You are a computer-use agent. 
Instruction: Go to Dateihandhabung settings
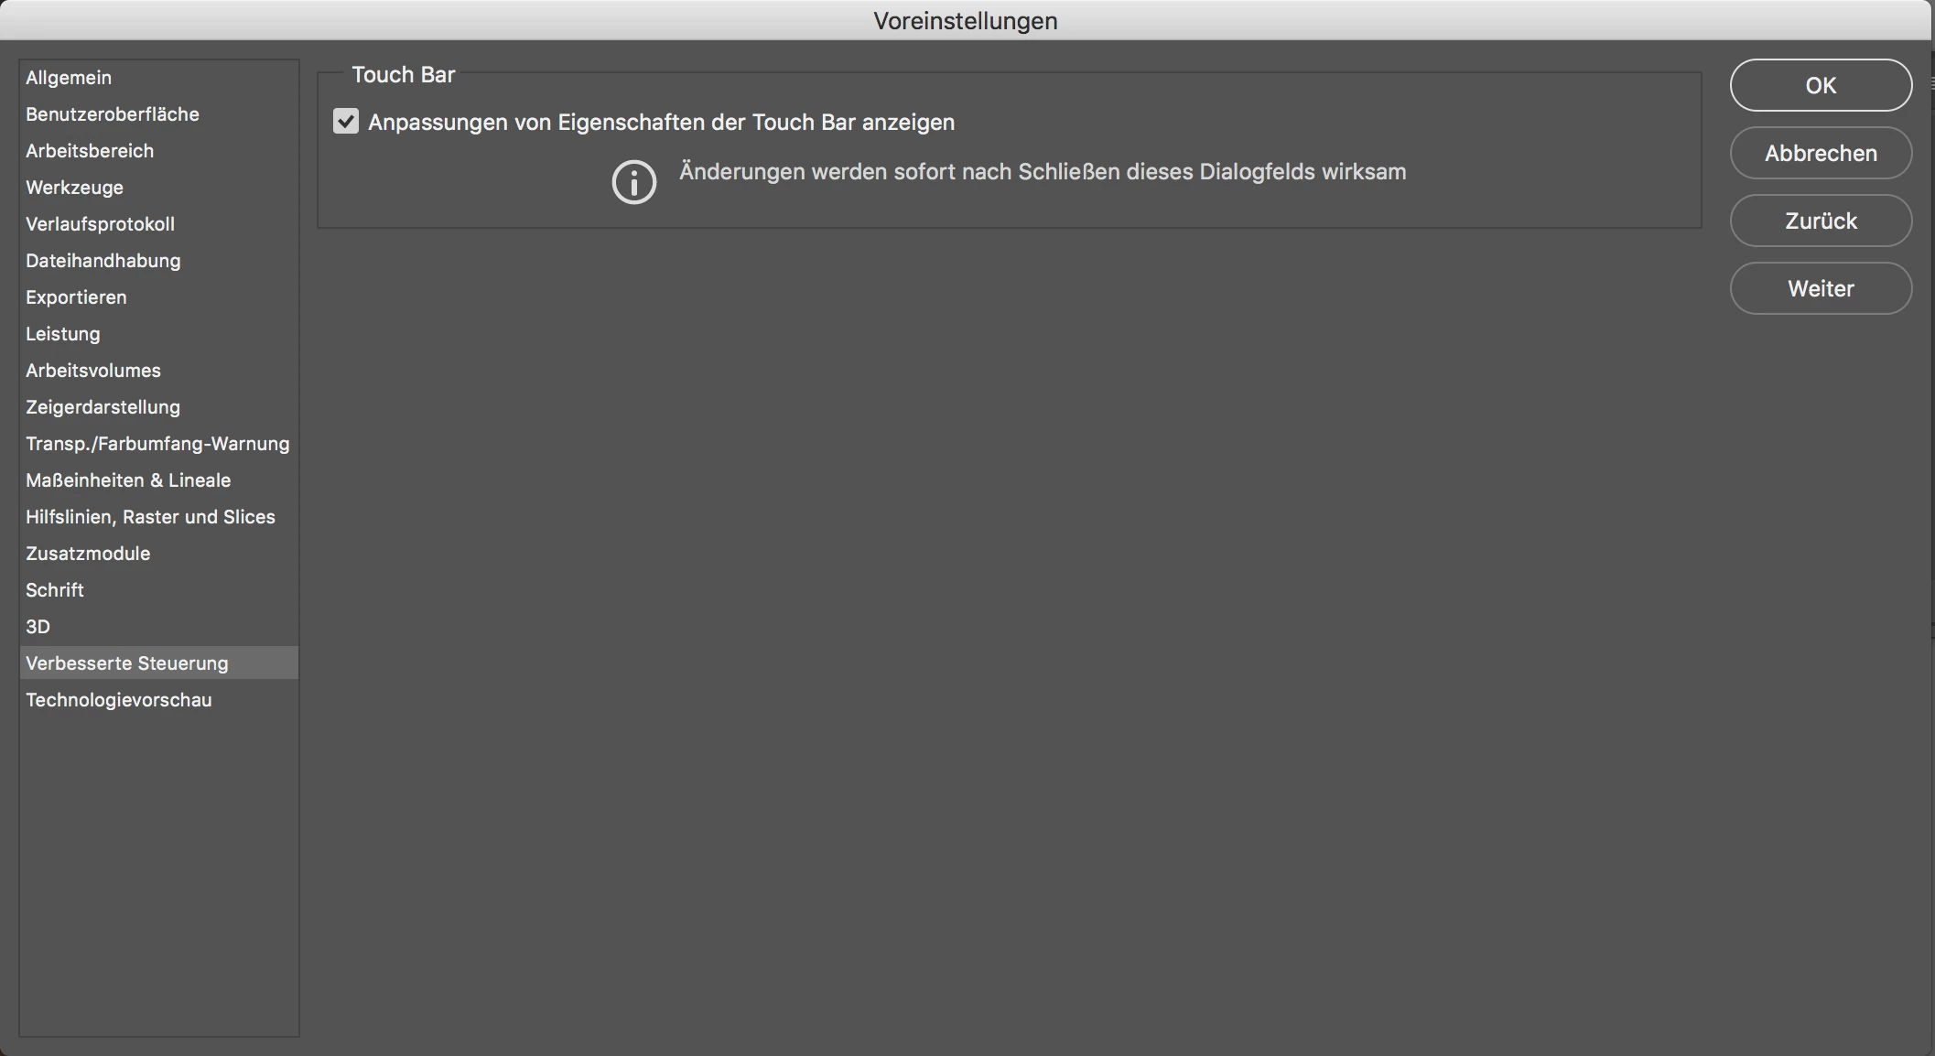(103, 261)
